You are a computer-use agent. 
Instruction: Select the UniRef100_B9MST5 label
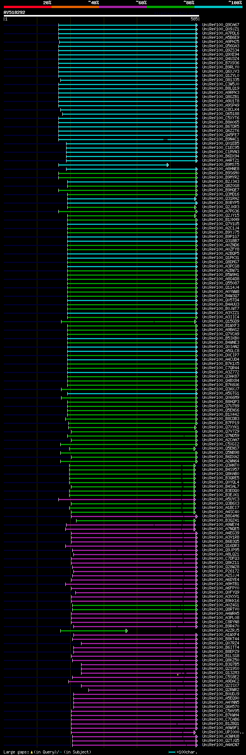[x=221, y=165]
